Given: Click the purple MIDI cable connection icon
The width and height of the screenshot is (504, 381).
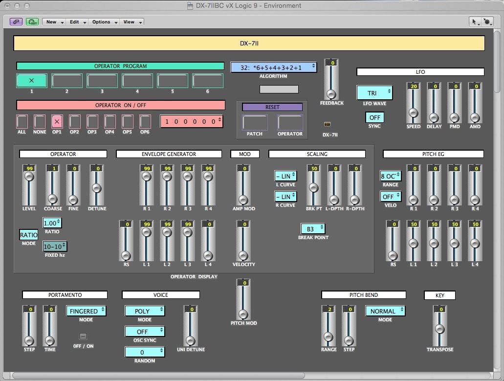Looking at the screenshot, I should pyautogui.click(x=16, y=22).
